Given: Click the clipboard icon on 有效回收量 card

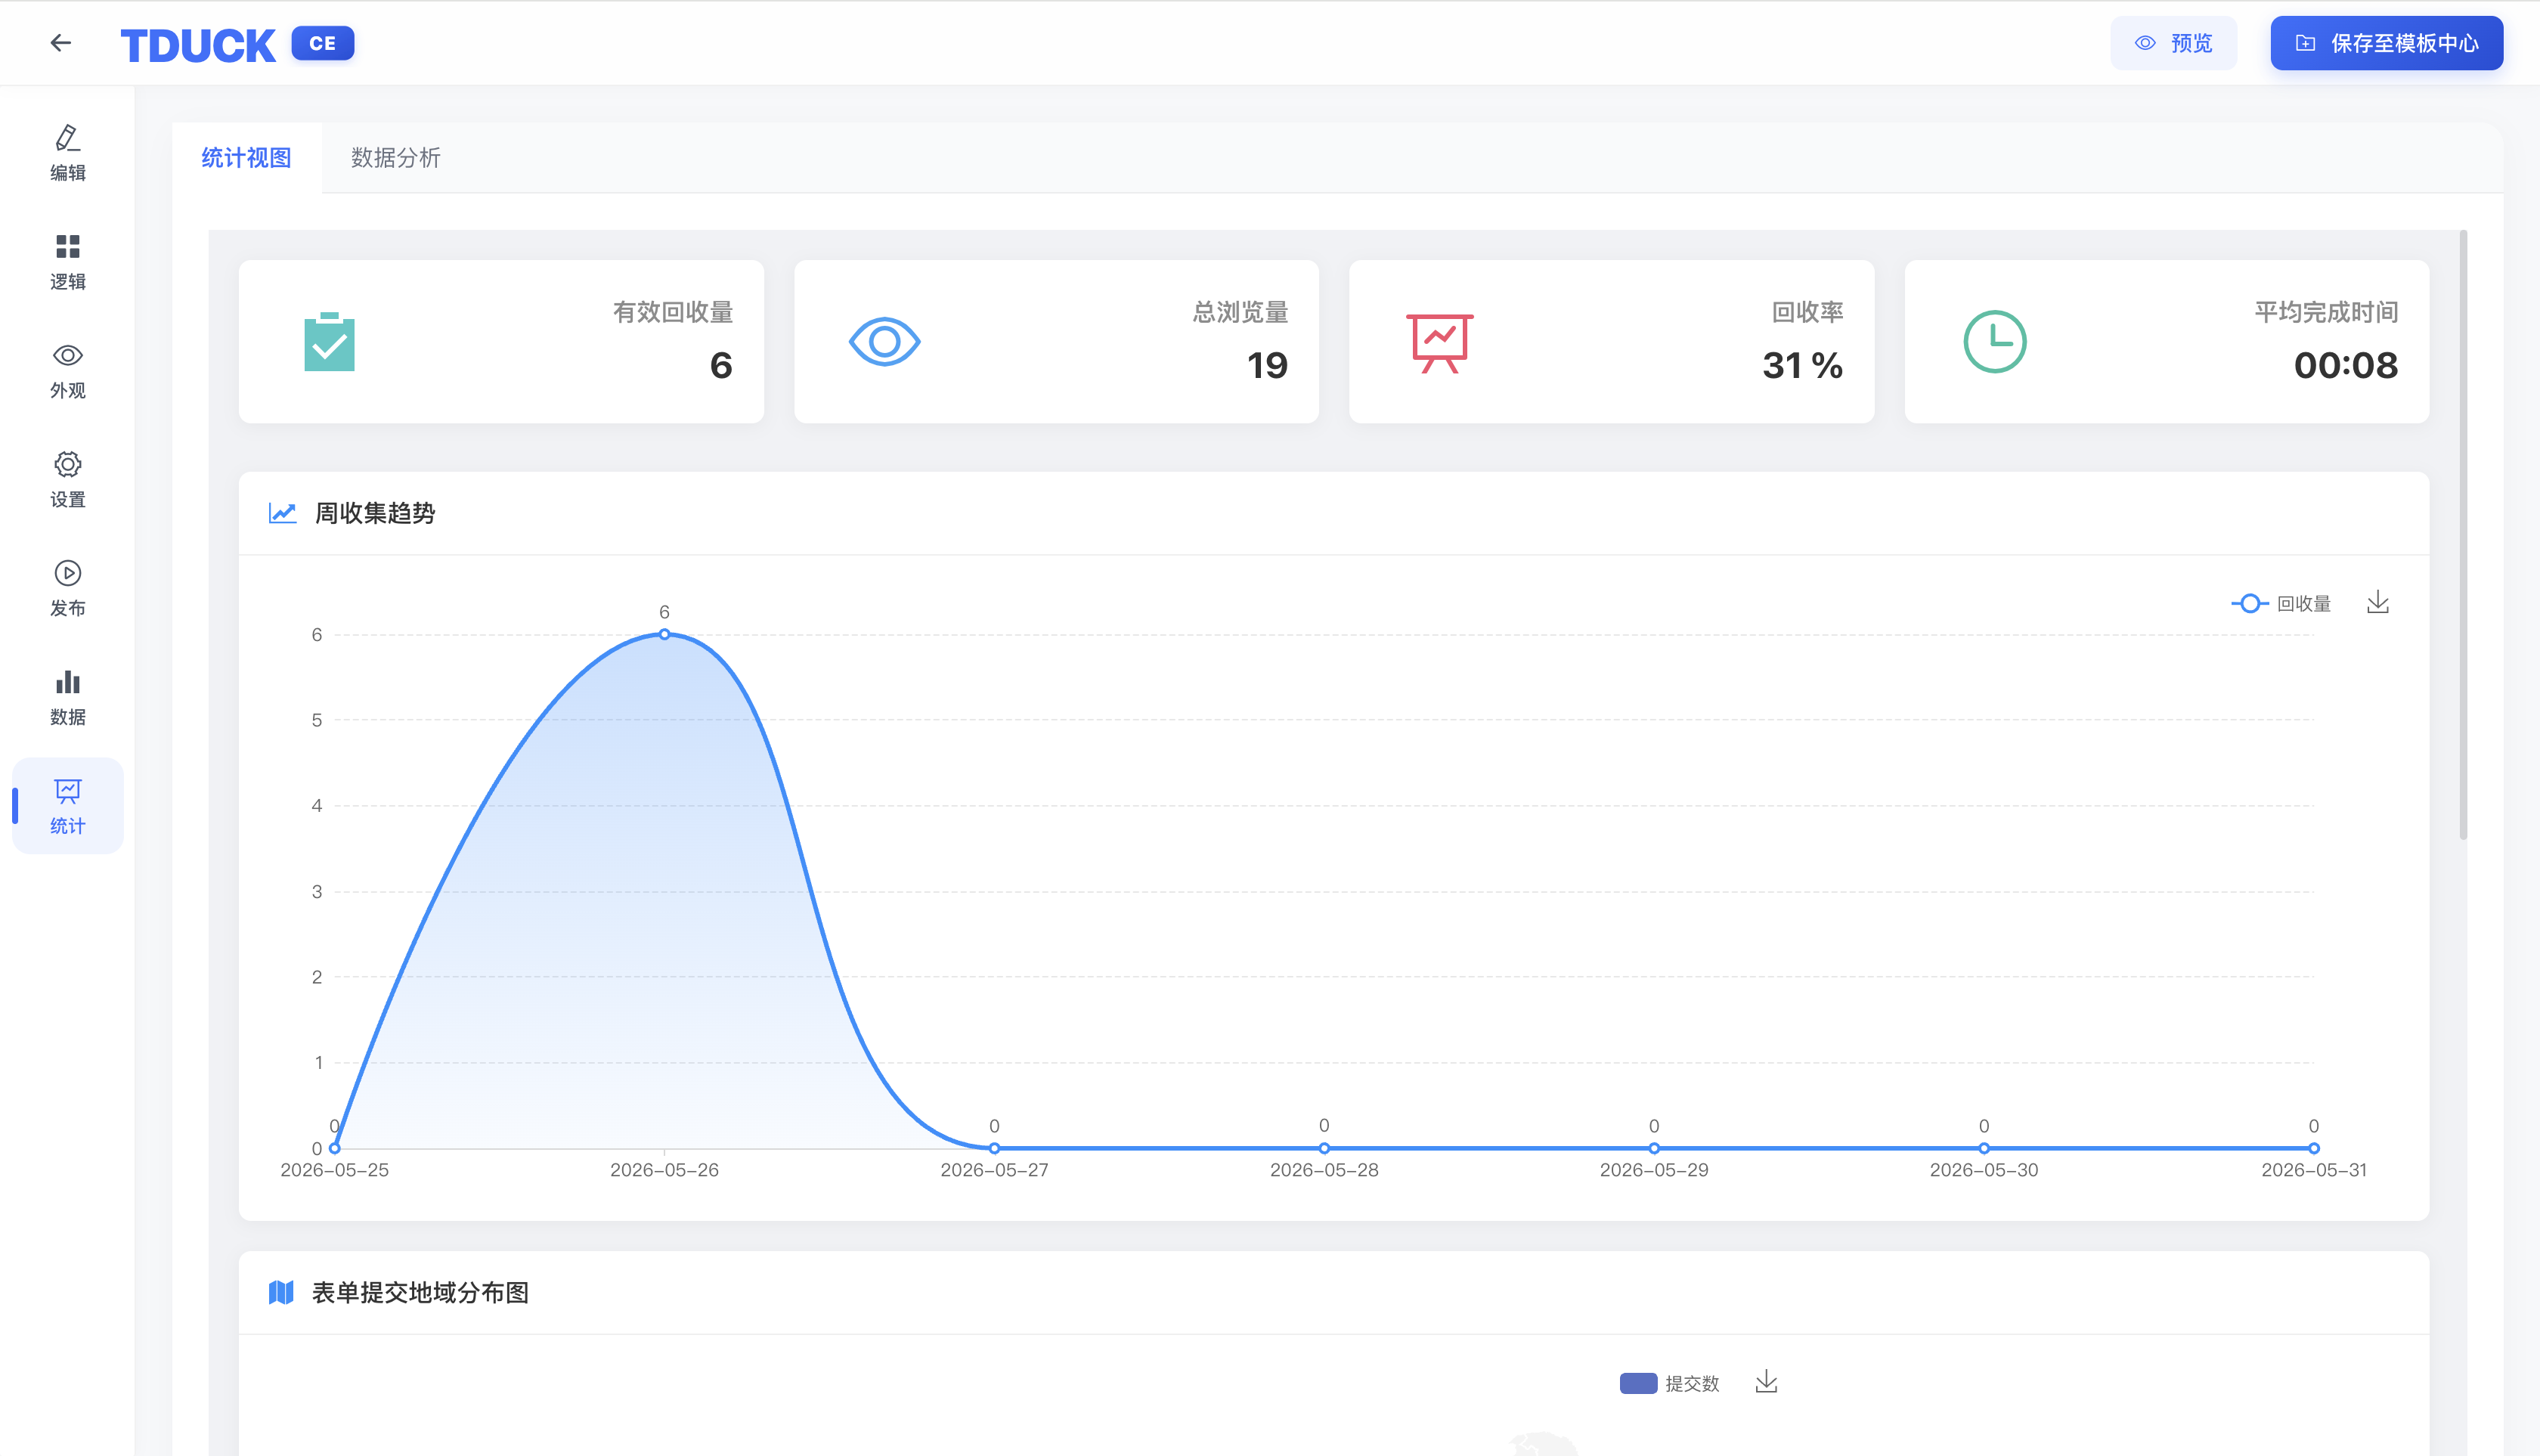Looking at the screenshot, I should pos(329,342).
